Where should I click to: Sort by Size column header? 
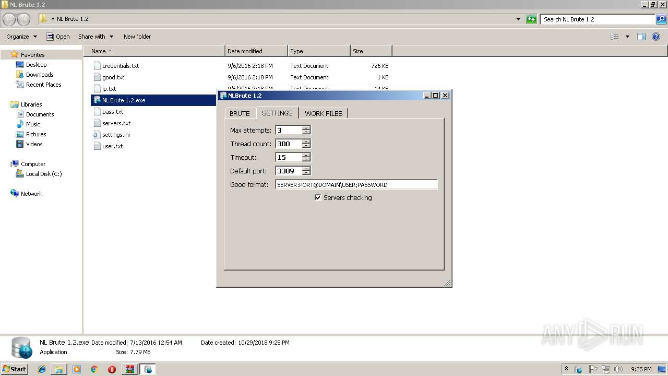371,51
